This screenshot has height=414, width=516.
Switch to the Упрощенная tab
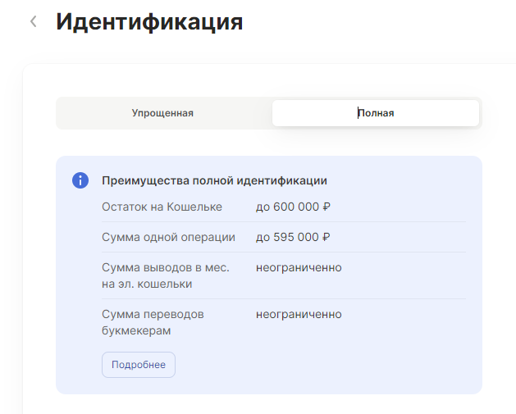point(162,113)
